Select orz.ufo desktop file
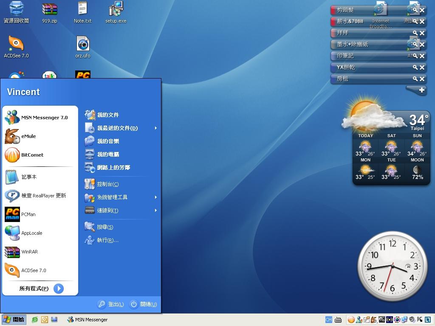 coord(83,47)
